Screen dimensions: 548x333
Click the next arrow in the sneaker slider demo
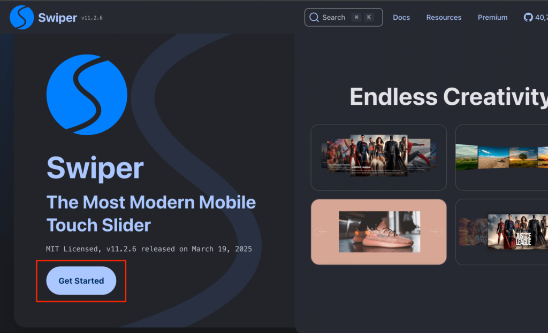[437, 232]
